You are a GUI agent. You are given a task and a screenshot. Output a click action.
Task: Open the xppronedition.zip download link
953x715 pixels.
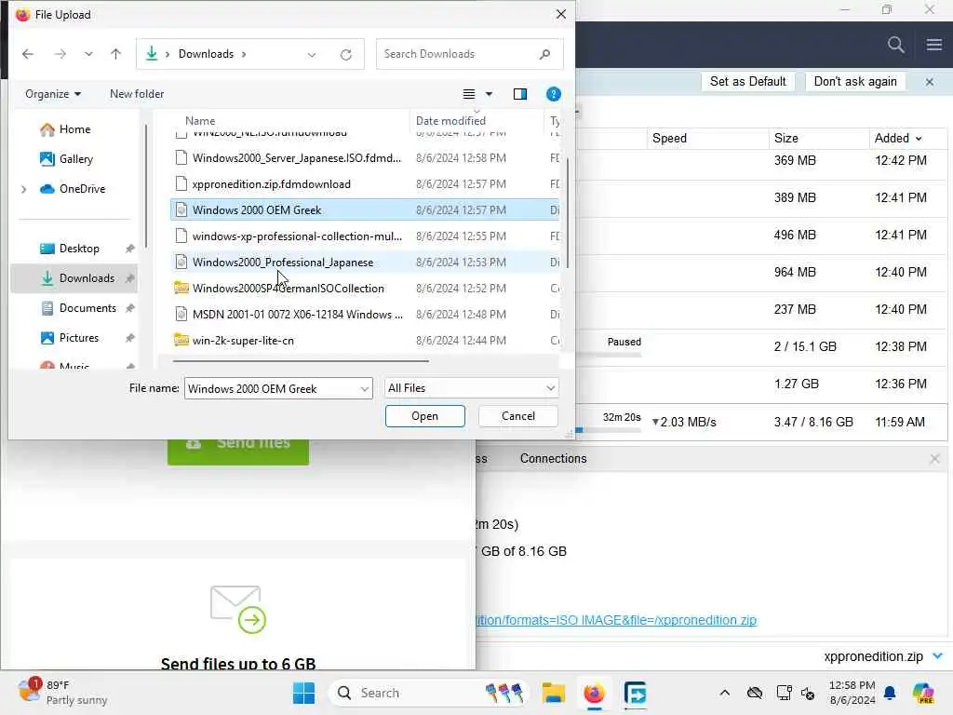(616, 620)
